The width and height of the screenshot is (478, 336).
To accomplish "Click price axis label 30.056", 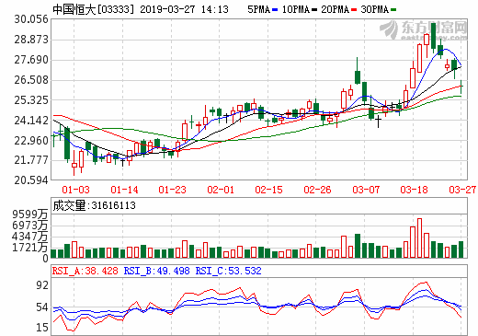I will click(x=31, y=19).
